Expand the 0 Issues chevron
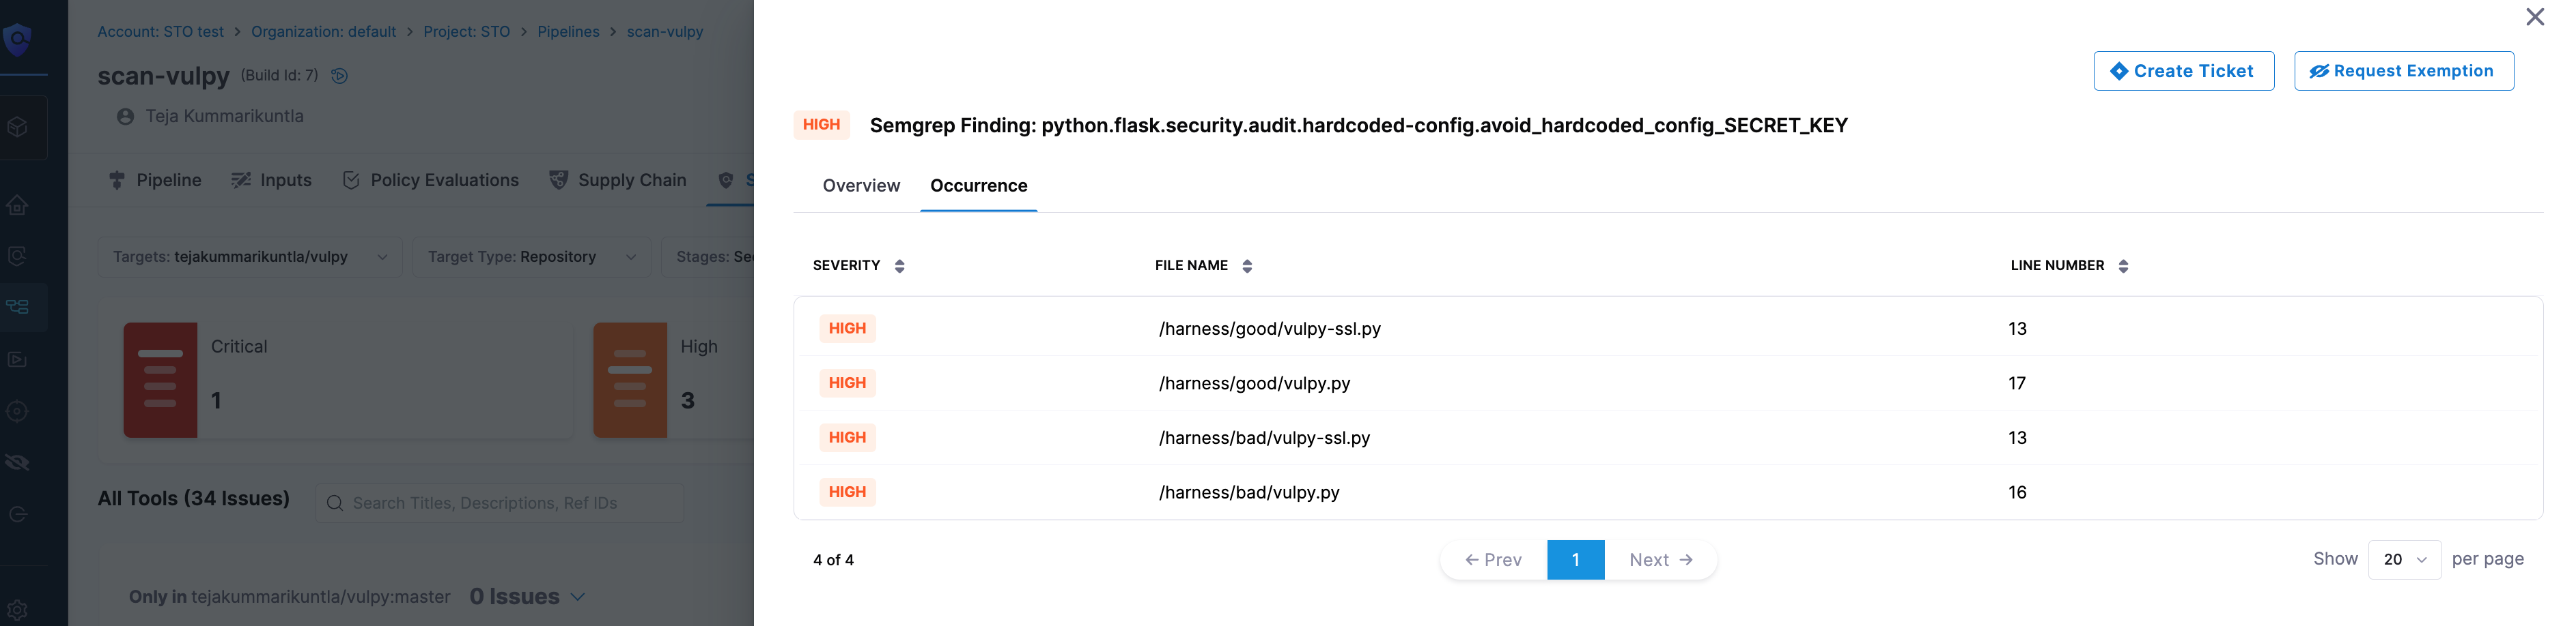 pyautogui.click(x=577, y=597)
